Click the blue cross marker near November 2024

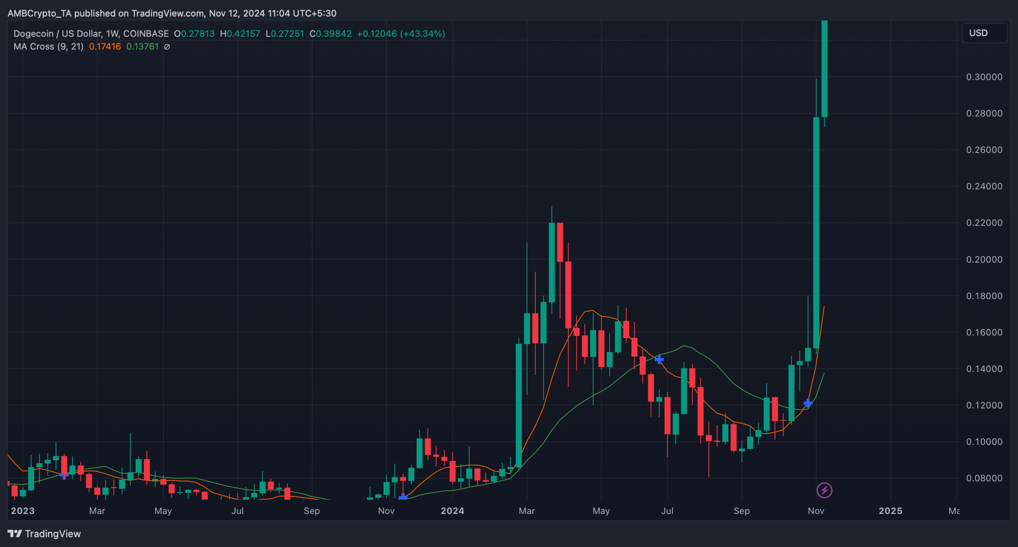pos(808,403)
